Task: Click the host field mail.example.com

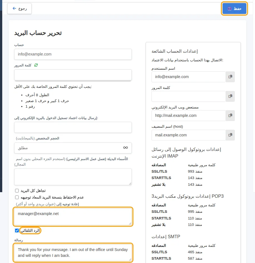Action: 188,135
